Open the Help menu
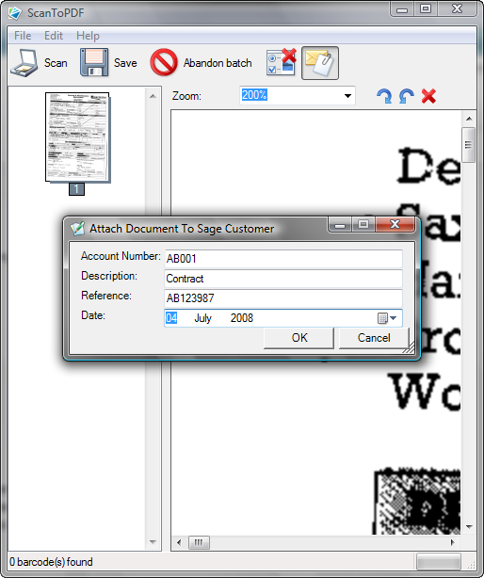484x578 pixels. click(x=88, y=36)
